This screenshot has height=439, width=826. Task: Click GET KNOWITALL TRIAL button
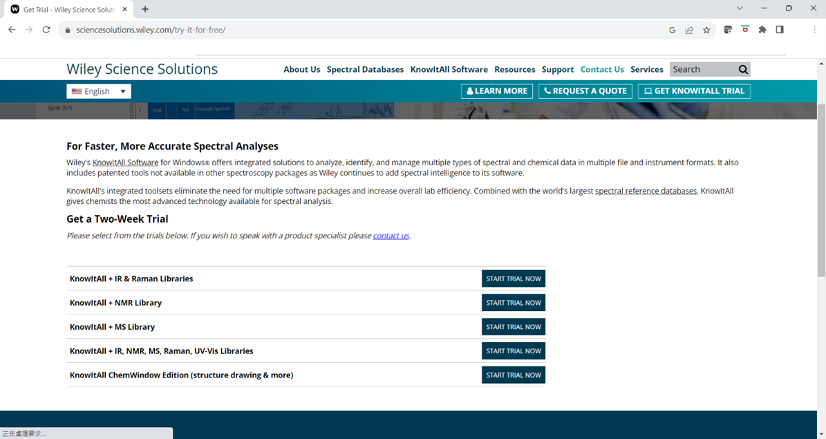tap(694, 91)
